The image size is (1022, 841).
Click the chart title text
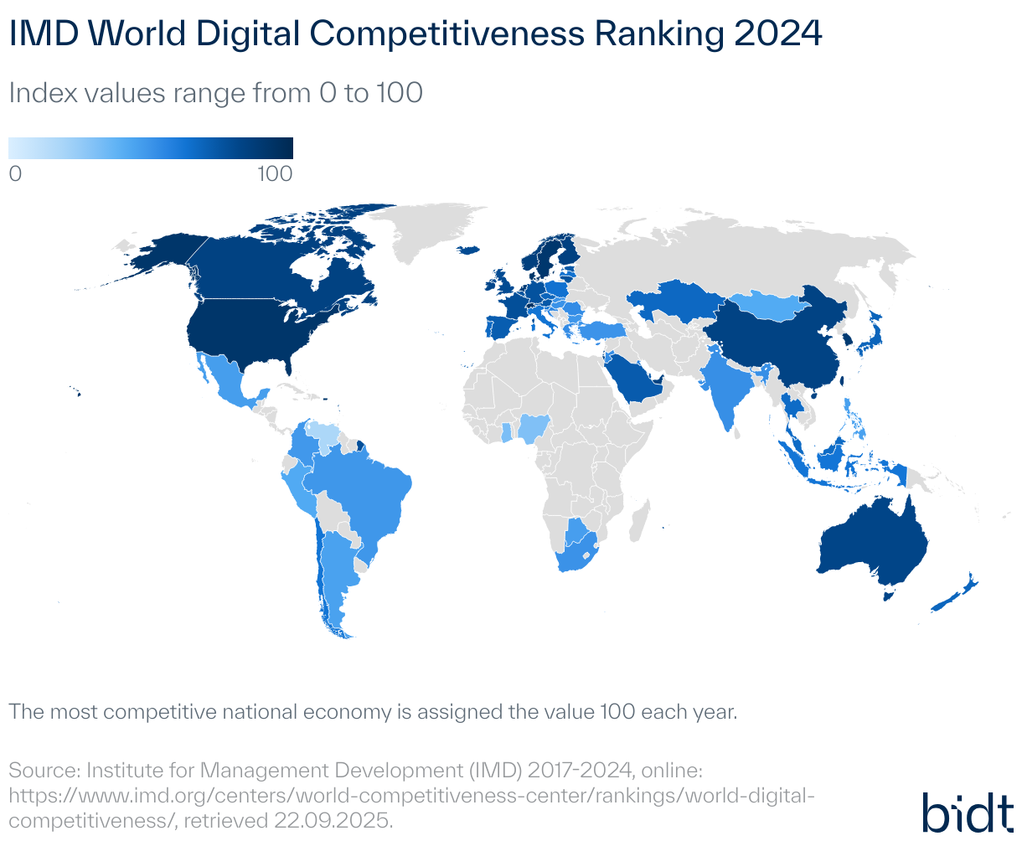(415, 34)
